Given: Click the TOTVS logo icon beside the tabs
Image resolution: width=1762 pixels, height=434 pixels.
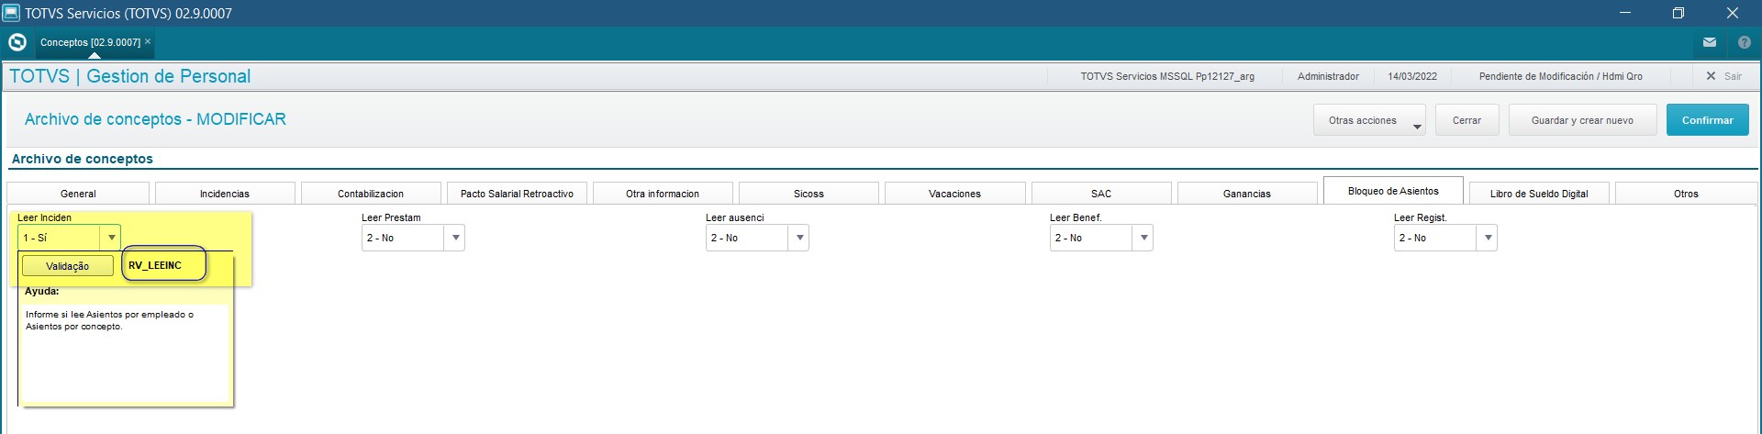Looking at the screenshot, I should coord(17,42).
